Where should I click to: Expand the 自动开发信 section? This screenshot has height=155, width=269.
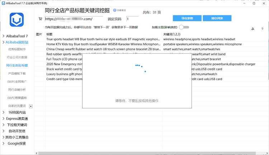pos(4,131)
